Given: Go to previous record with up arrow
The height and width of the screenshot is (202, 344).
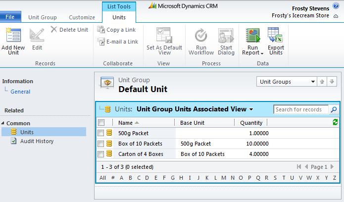Looking at the screenshot, I should click(x=322, y=82).
